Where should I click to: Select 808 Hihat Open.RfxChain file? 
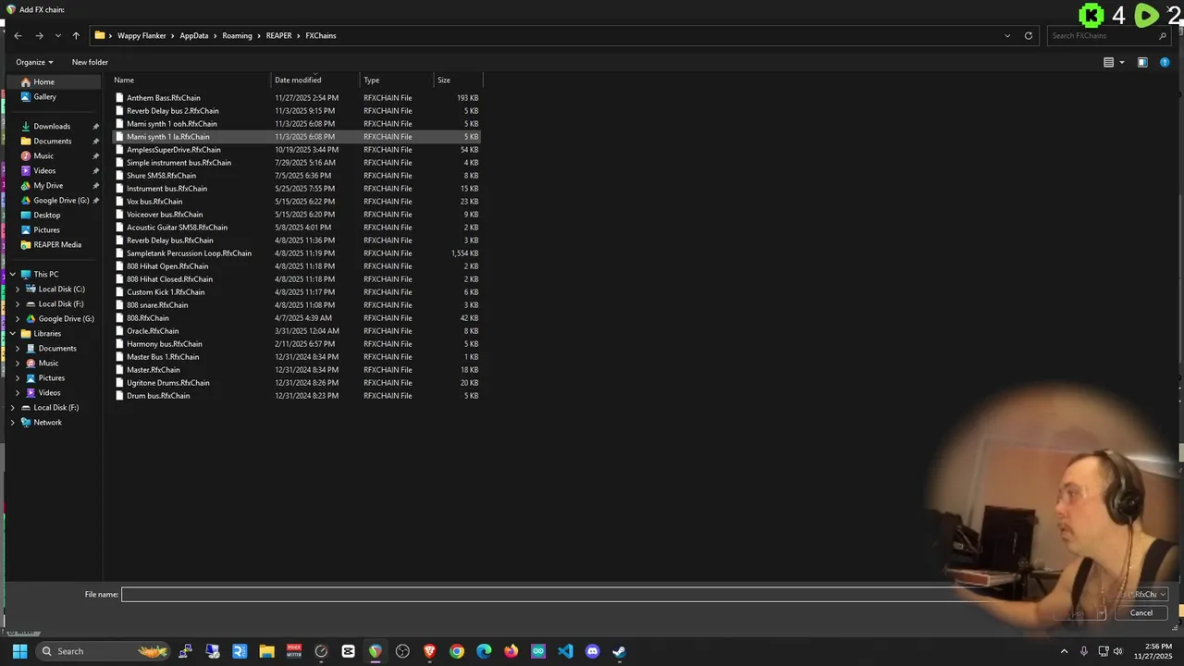click(296, 265)
